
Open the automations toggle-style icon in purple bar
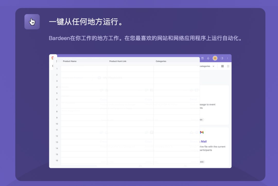click(x=203, y=58)
